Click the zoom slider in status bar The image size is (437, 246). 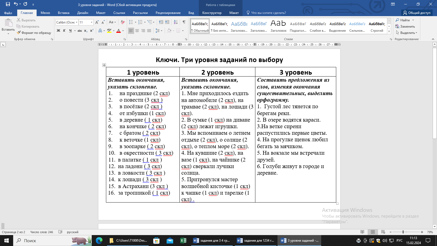(403, 232)
